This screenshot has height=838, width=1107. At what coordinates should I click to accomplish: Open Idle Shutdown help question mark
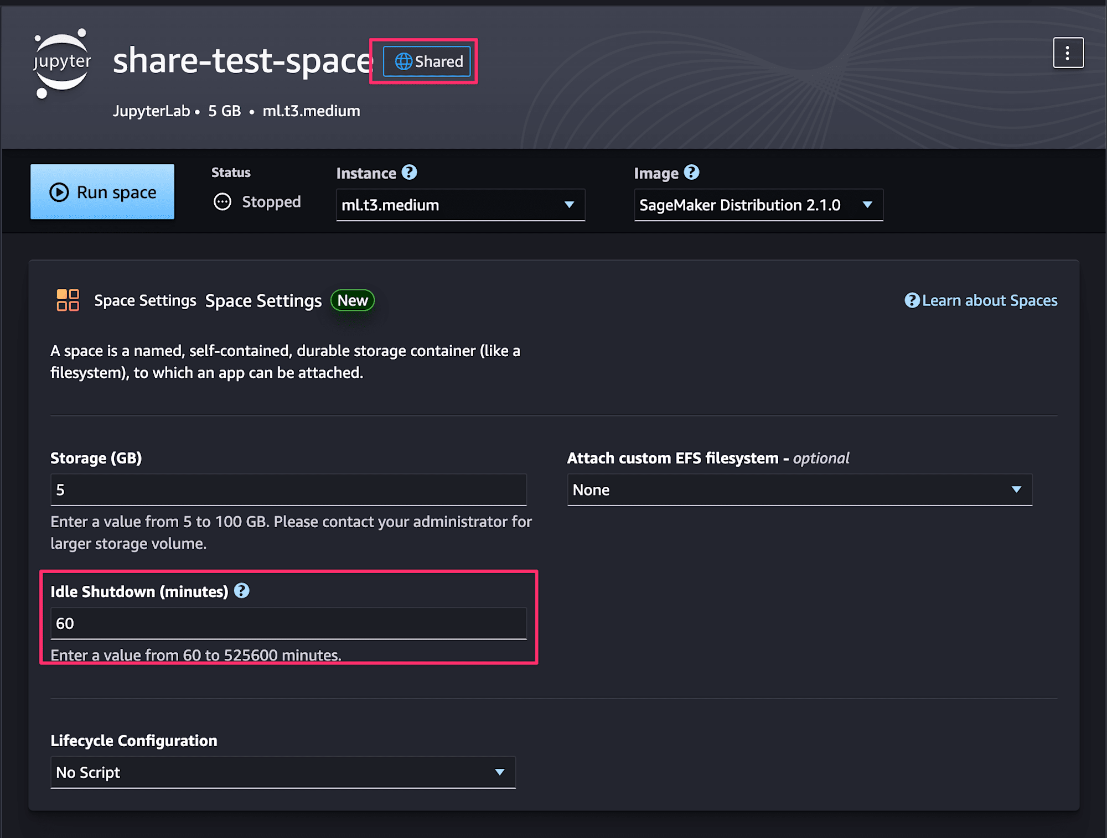pyautogui.click(x=242, y=591)
